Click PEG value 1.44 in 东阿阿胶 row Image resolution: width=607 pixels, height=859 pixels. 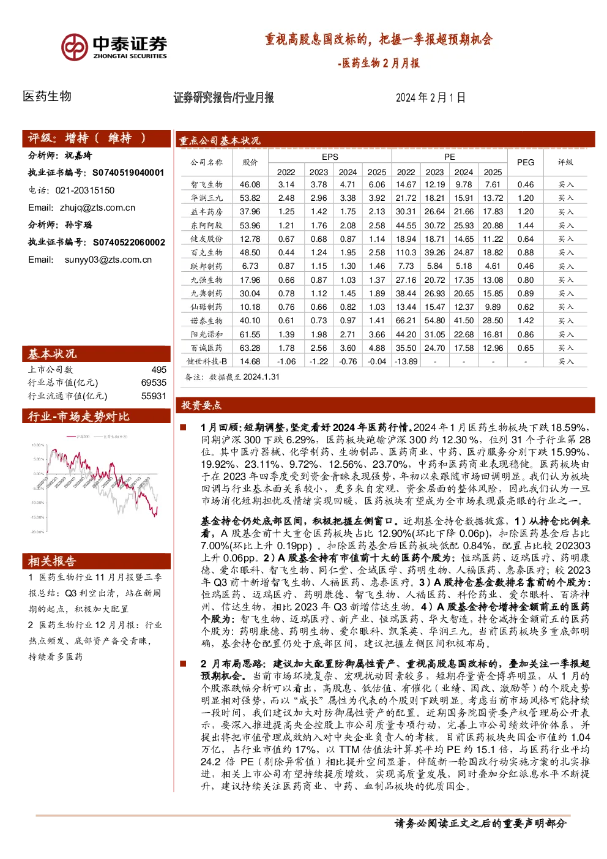[x=526, y=225]
